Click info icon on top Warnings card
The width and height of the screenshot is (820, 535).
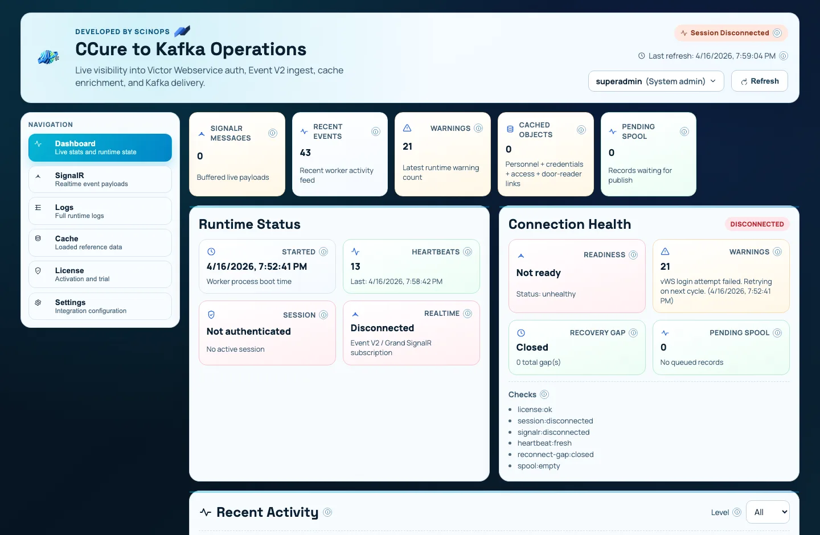(x=478, y=128)
